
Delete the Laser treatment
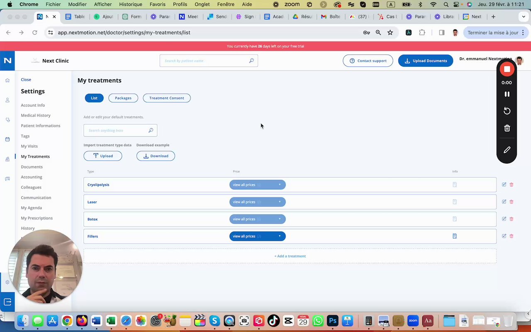[512, 202]
